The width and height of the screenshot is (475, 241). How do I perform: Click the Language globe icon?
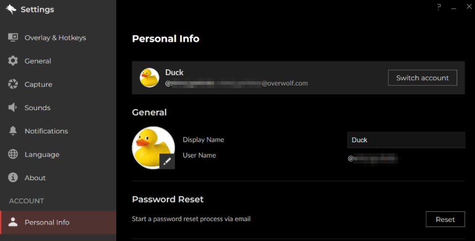(x=13, y=154)
